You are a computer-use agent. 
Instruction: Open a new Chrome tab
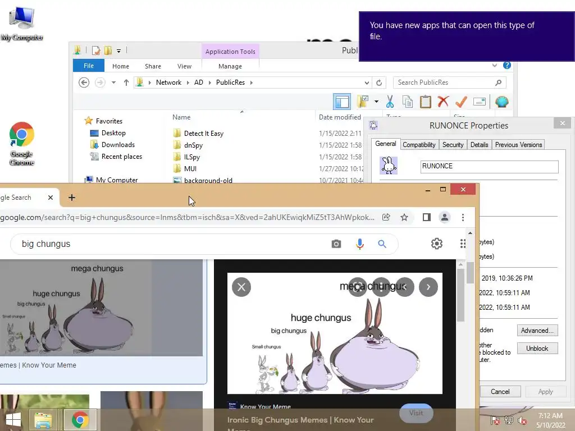pos(72,198)
